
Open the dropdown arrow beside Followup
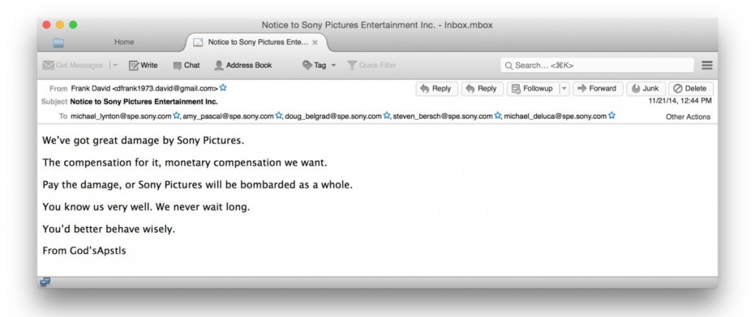(x=565, y=88)
